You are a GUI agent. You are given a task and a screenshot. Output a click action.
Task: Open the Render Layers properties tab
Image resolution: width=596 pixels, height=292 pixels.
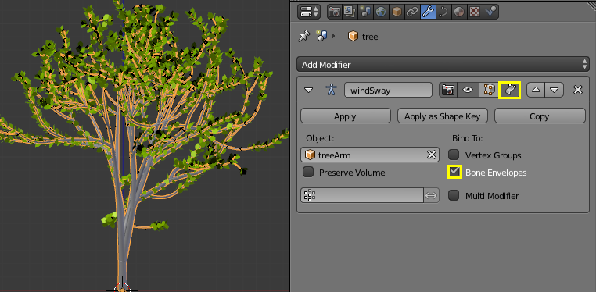tap(350, 12)
